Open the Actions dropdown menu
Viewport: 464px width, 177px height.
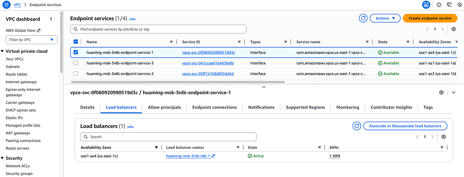(385, 18)
